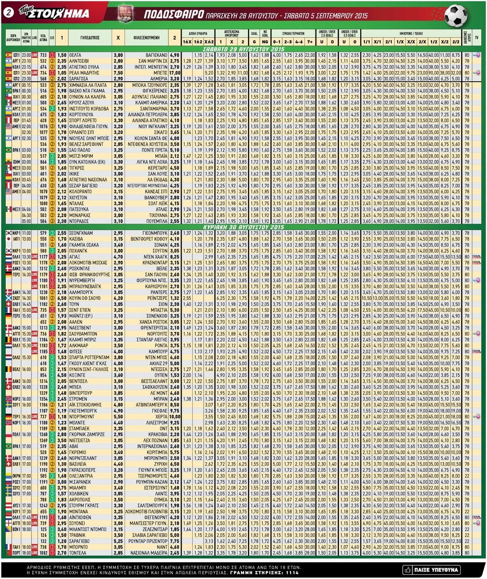
Task: Click the yellow circled 2 badge in the ΣΑΡΑΓΟΣΑ row
Action: (x=52, y=79)
